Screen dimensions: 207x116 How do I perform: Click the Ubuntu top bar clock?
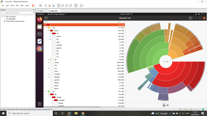125,14
